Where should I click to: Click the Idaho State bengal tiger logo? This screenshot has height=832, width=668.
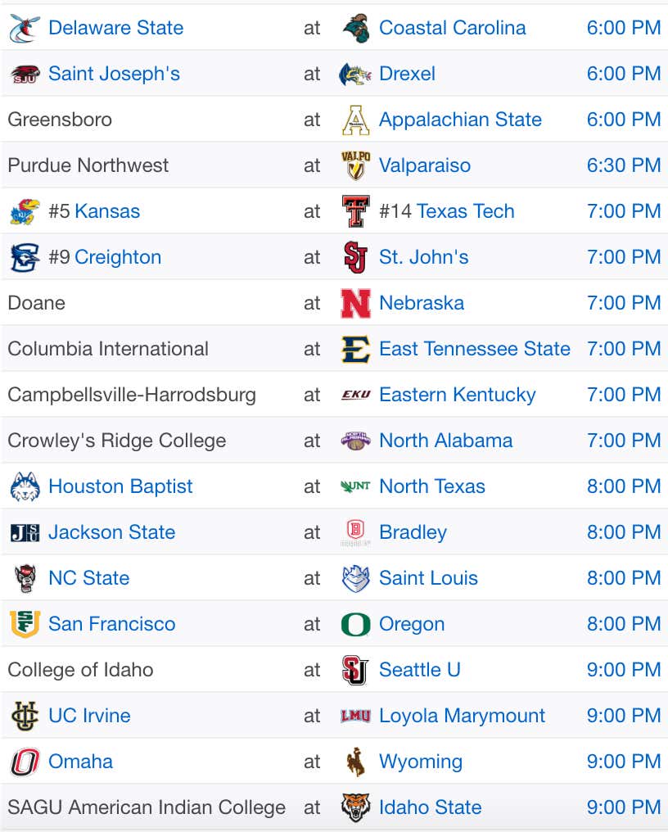(355, 807)
